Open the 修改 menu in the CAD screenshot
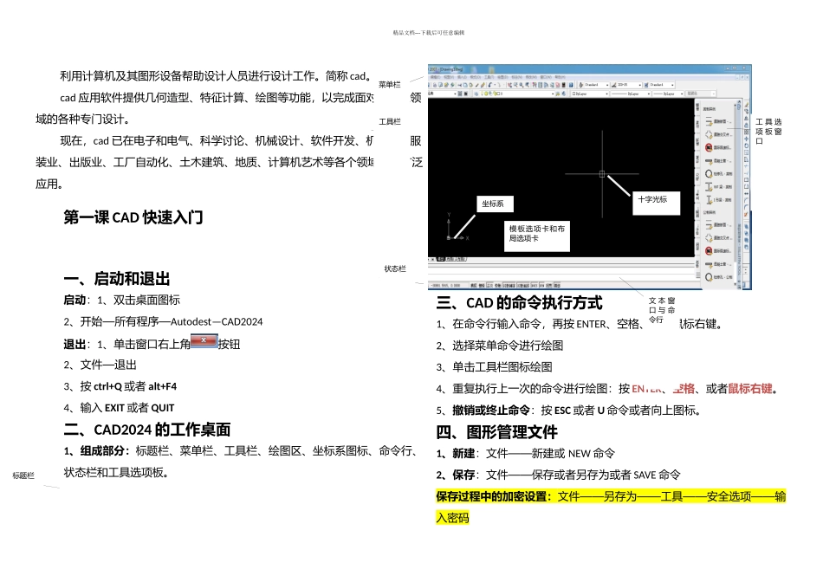Image resolution: width=823 pixels, height=582 pixels. pyautogui.click(x=531, y=77)
